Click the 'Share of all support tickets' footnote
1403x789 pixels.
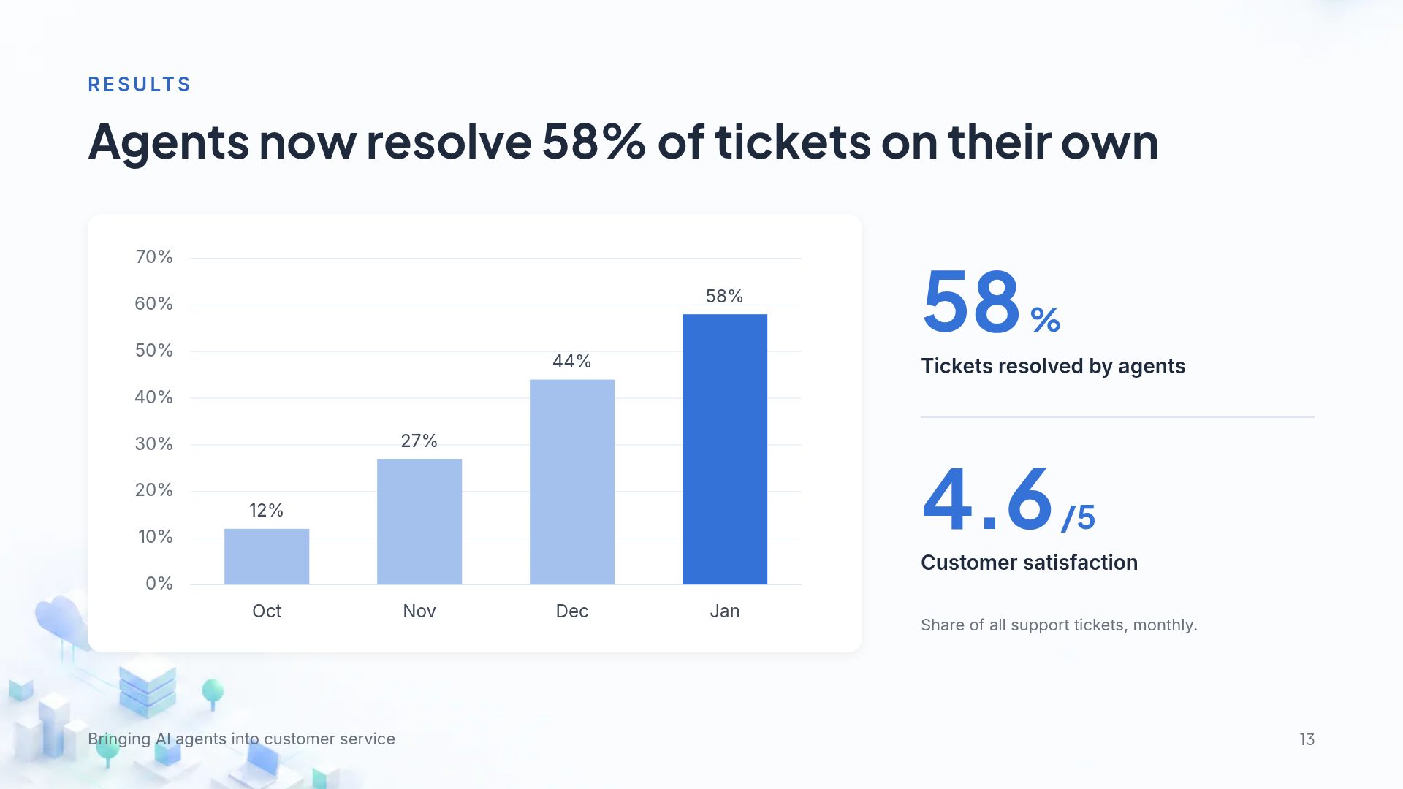pos(1059,625)
